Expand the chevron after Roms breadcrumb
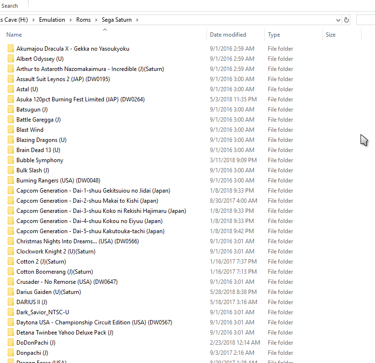 pos(96,20)
